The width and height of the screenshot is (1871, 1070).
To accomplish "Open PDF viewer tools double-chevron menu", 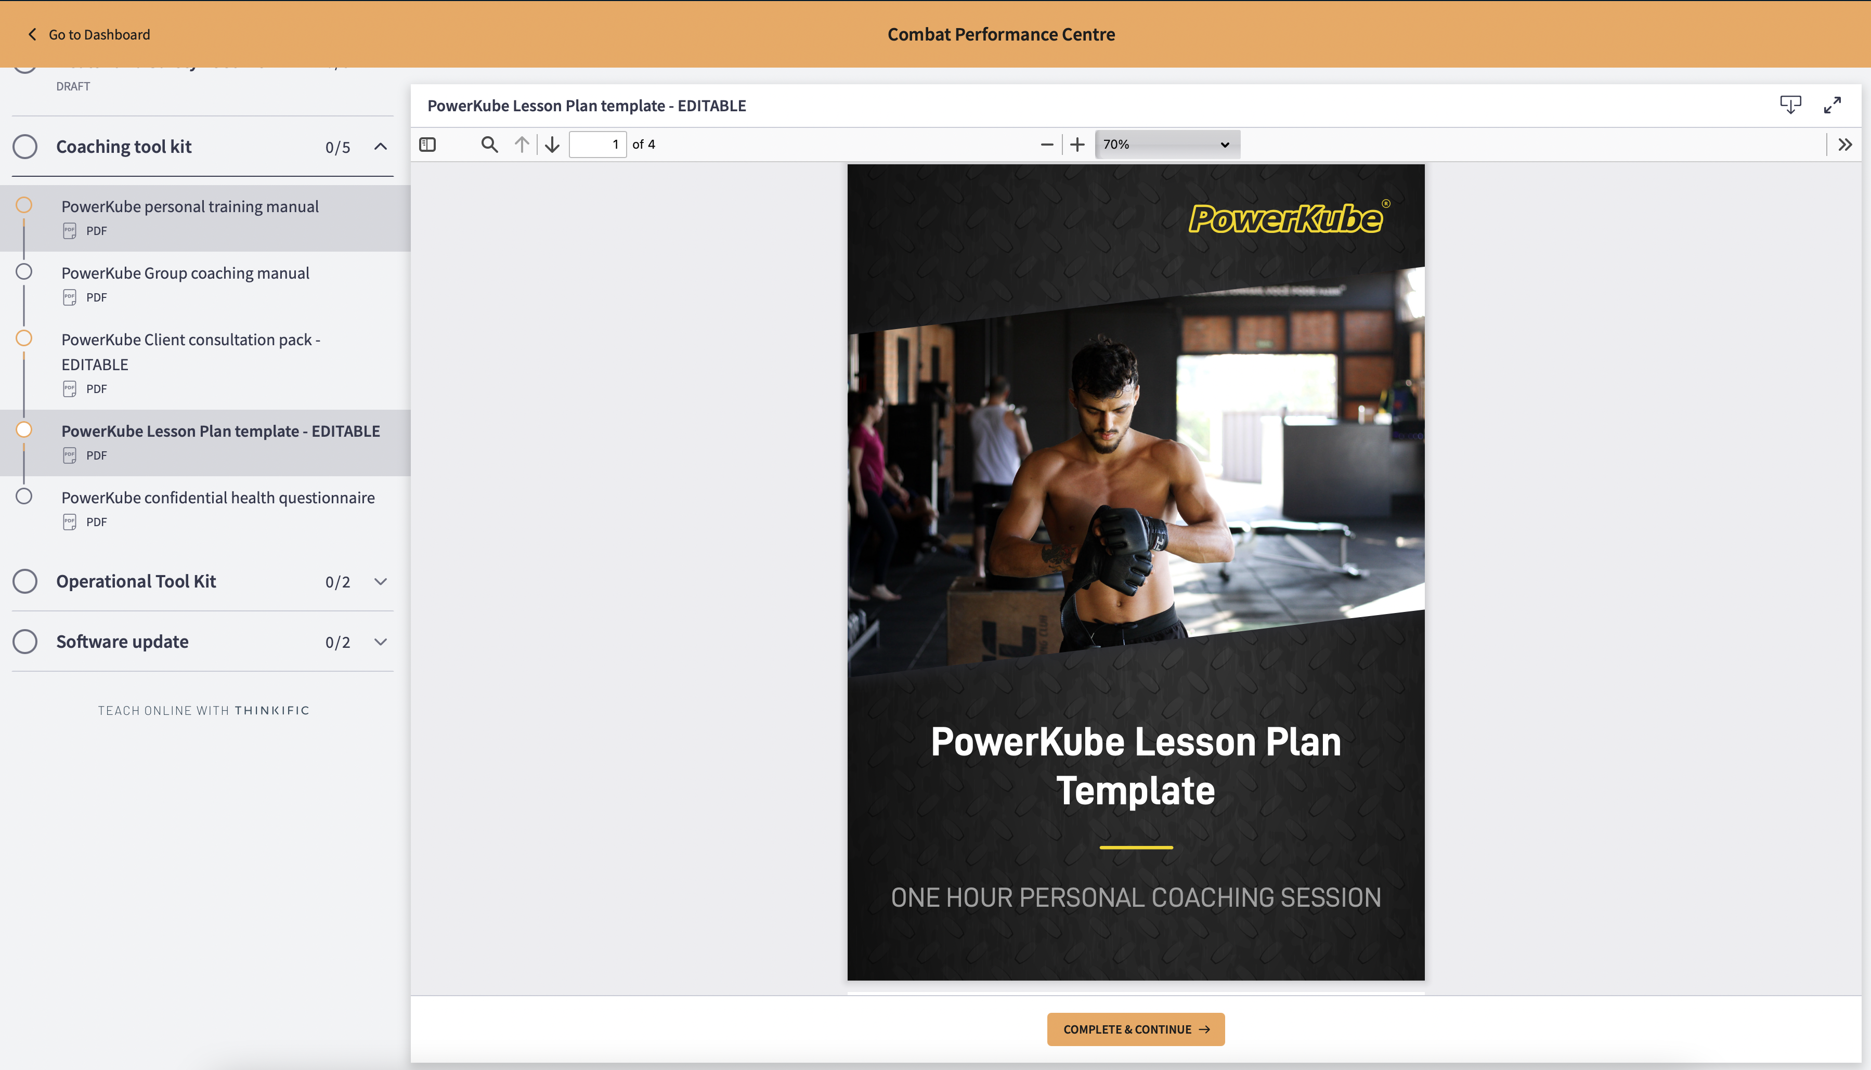I will pos(1846,145).
